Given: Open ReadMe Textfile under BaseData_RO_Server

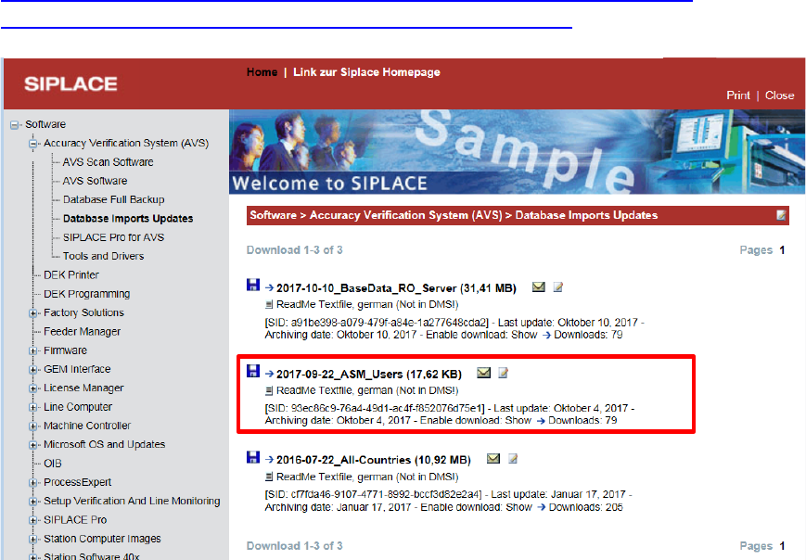Looking at the screenshot, I should [367, 305].
